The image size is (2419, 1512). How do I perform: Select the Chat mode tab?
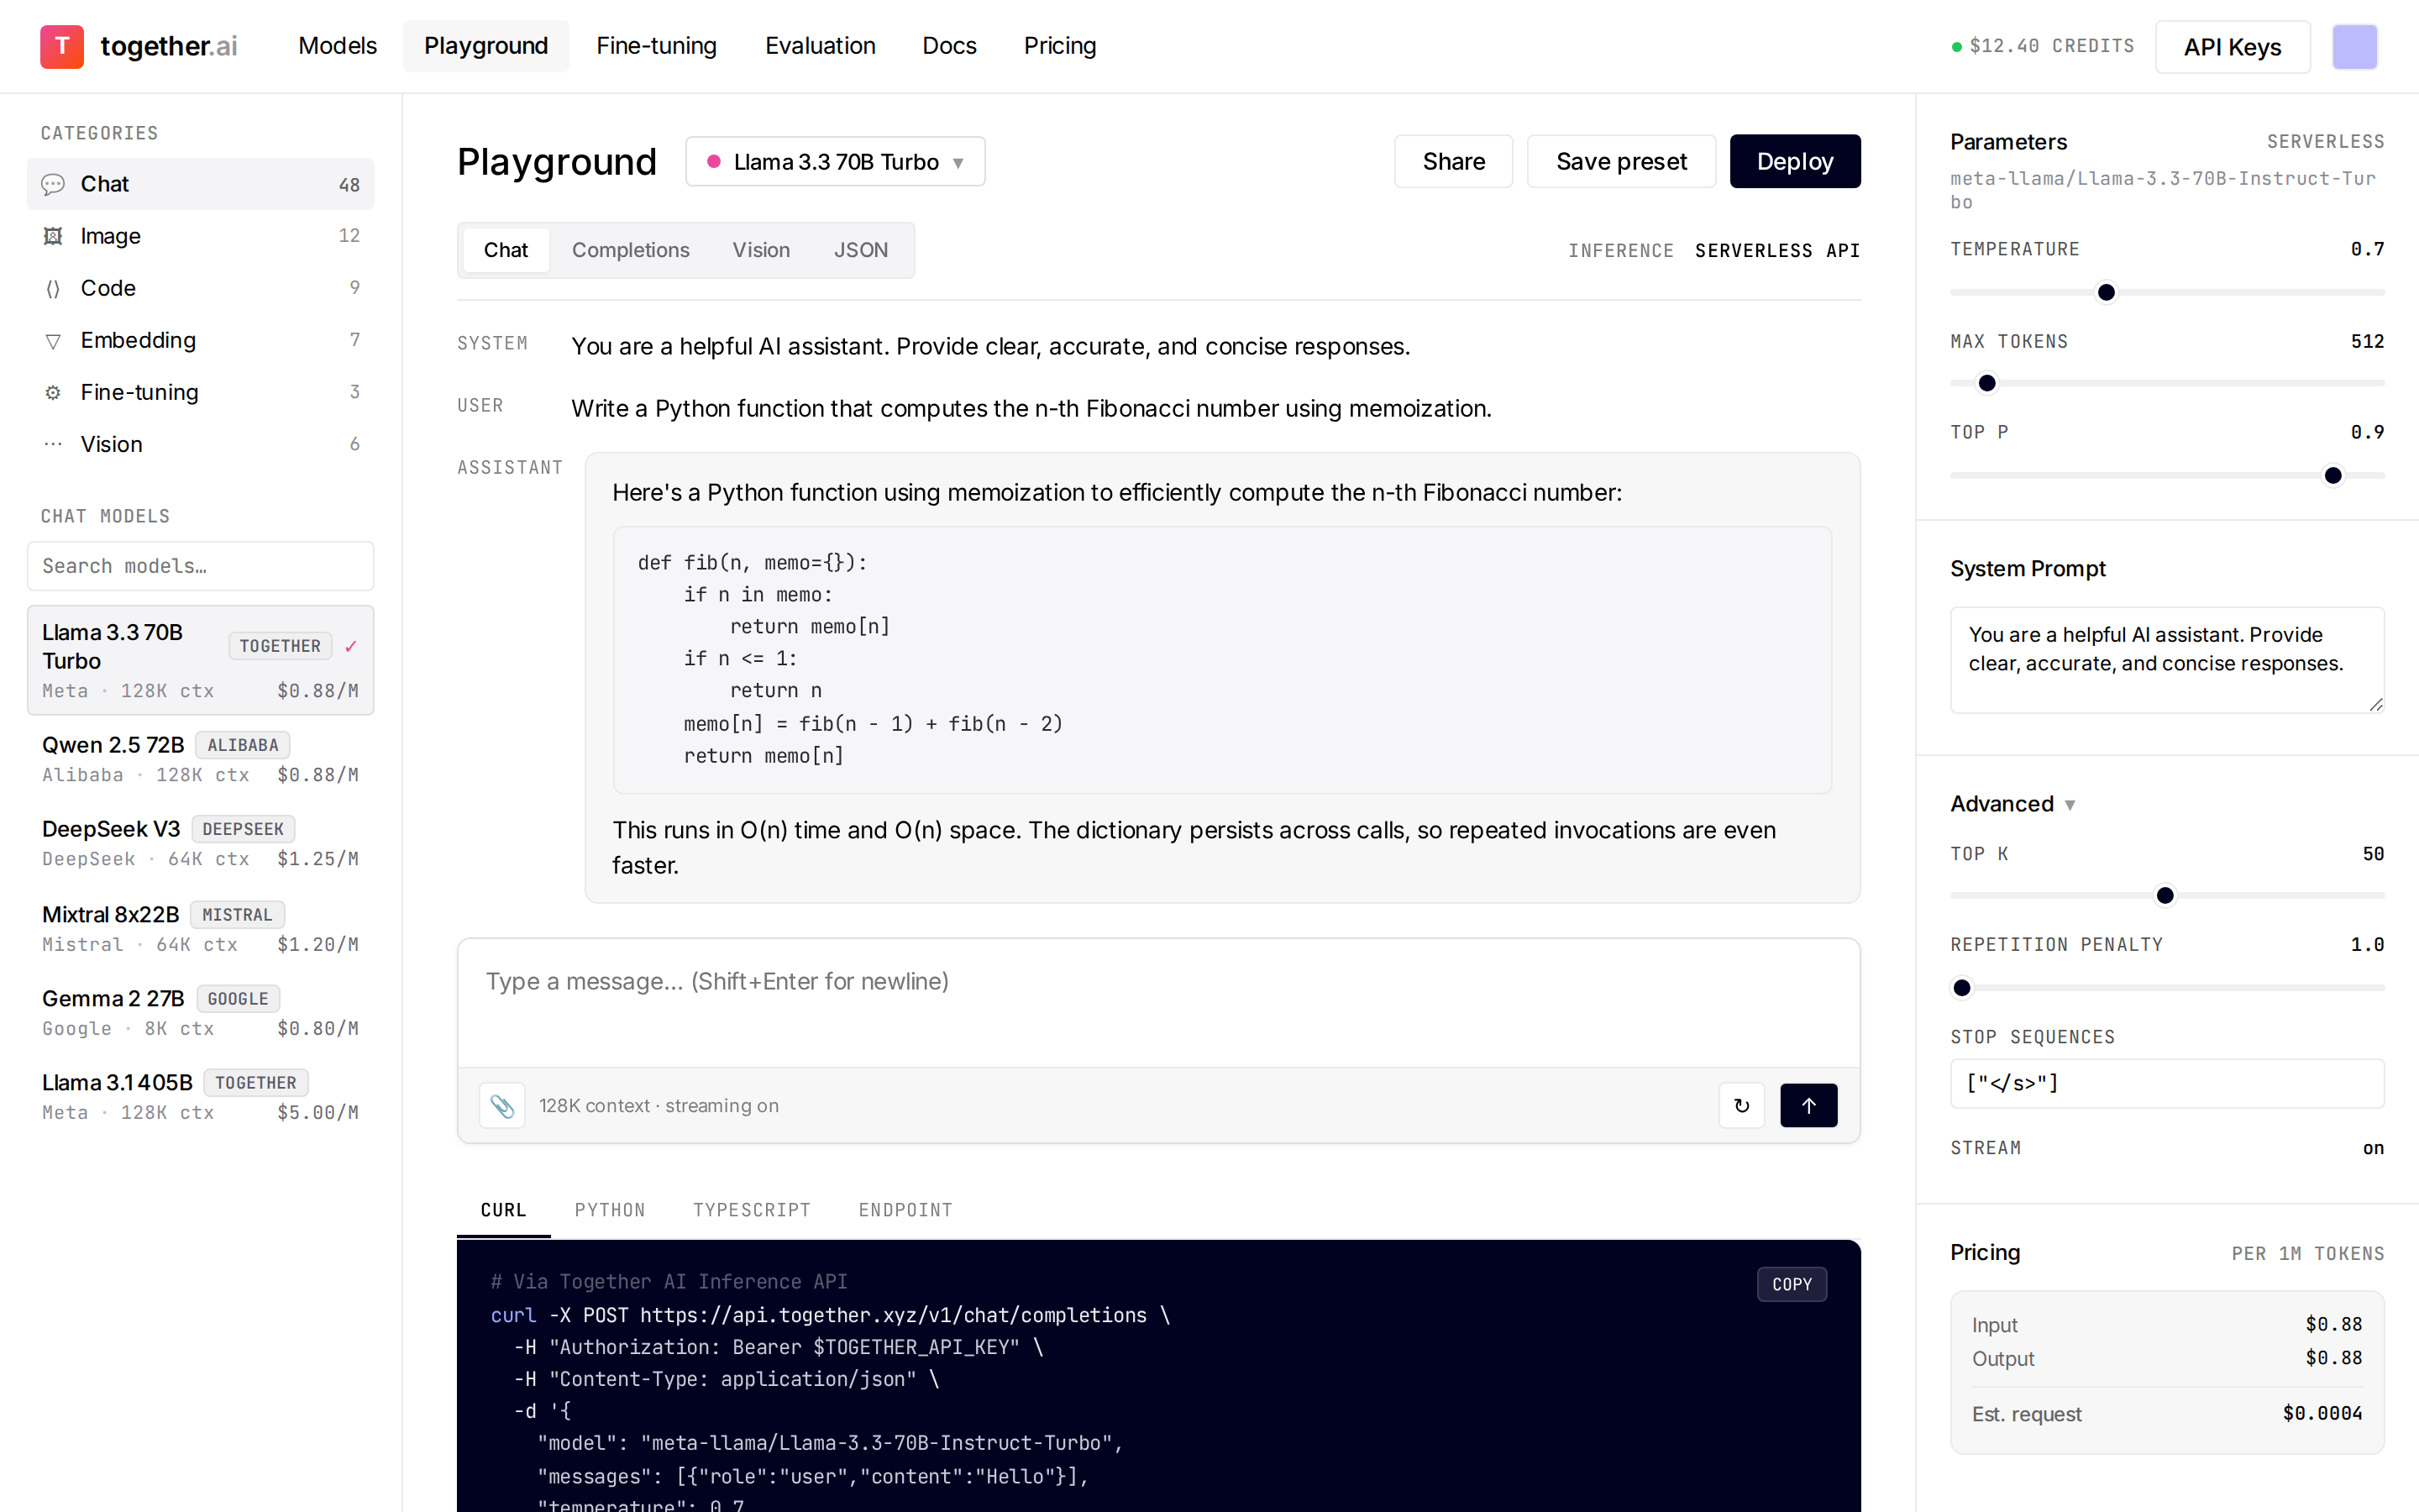506,250
